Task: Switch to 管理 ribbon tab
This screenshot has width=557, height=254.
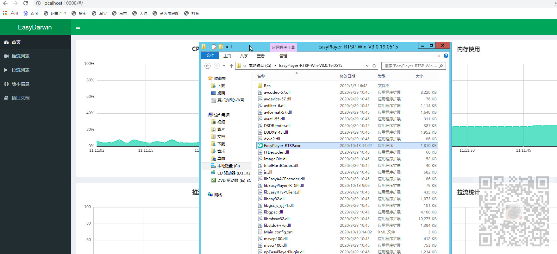Action: point(283,56)
